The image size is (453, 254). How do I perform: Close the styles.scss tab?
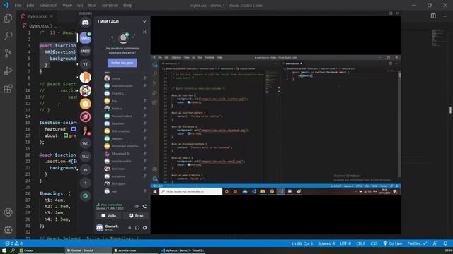(x=51, y=16)
